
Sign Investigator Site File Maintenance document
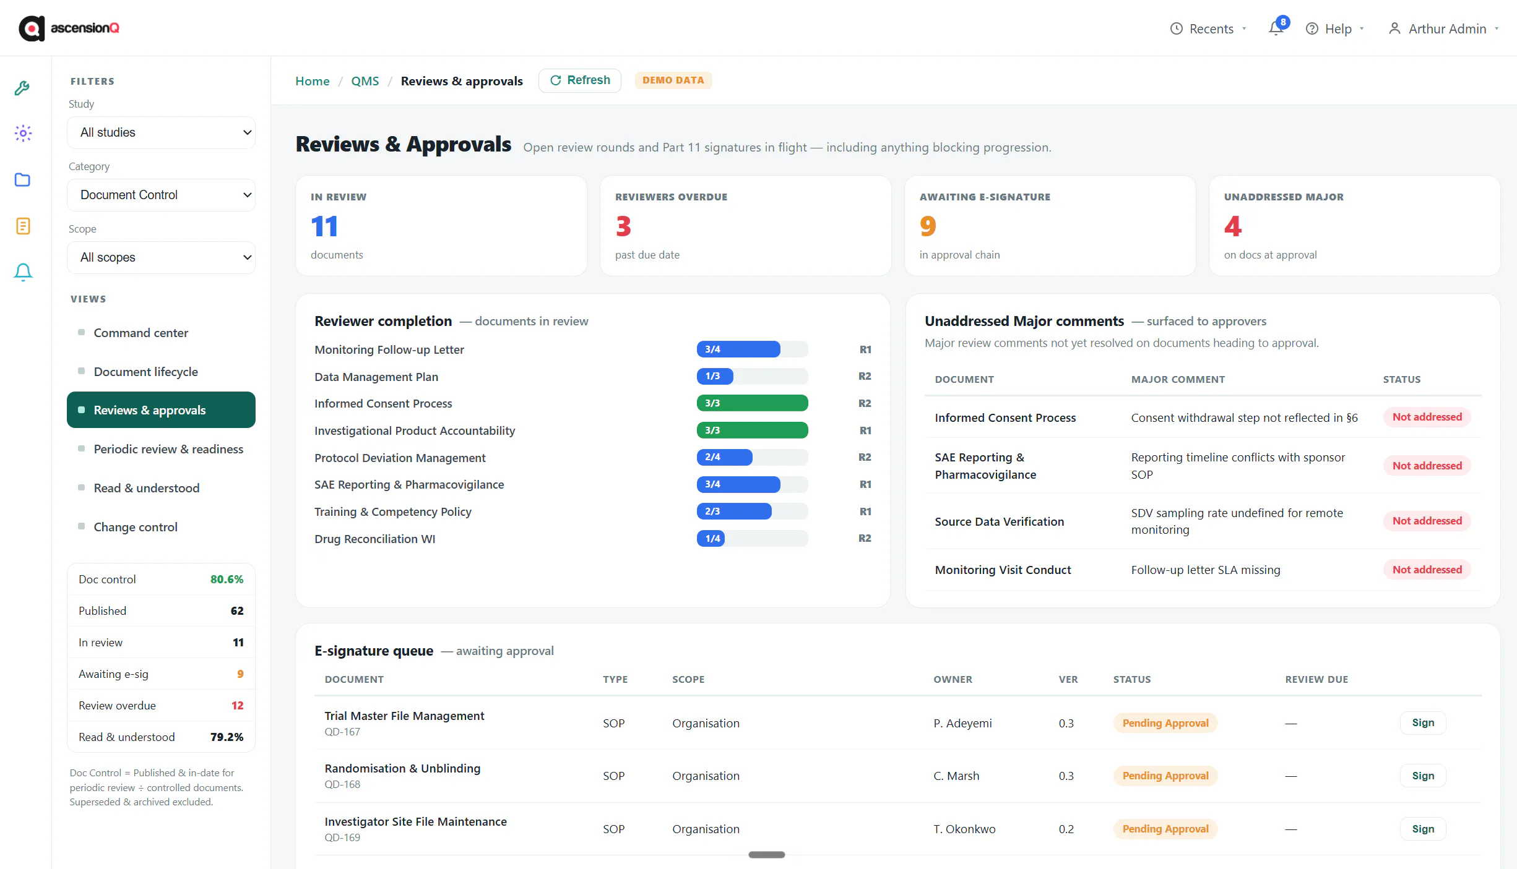(x=1423, y=829)
